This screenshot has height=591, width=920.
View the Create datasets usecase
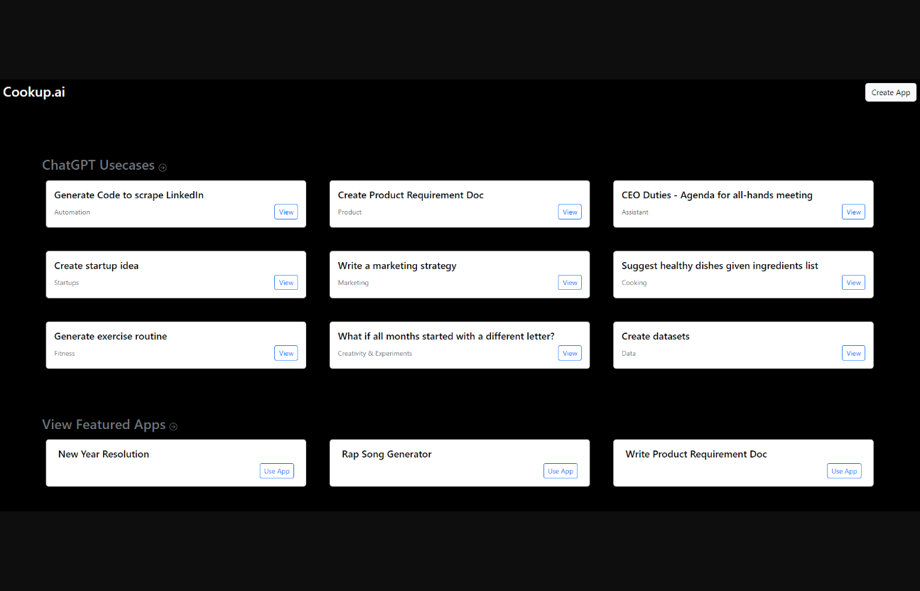pyautogui.click(x=853, y=353)
